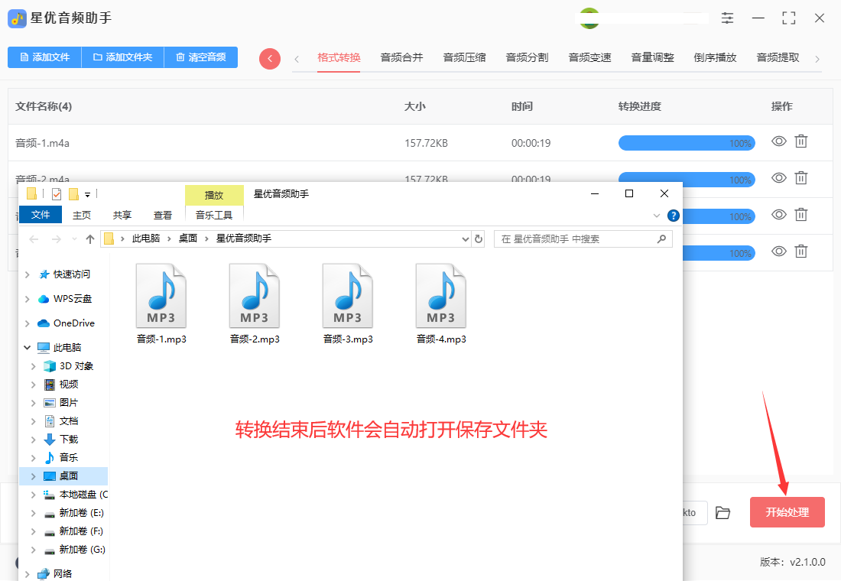Select 音乐 in navigation pane

[68, 458]
